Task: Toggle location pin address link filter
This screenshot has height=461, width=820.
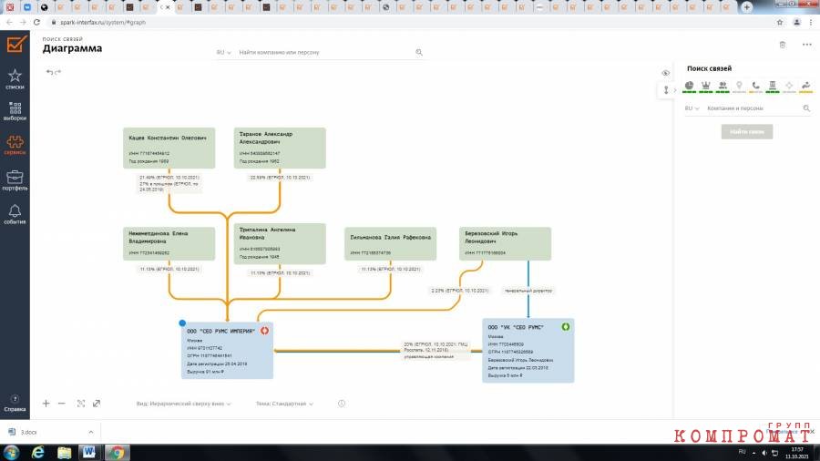Action: coord(739,87)
